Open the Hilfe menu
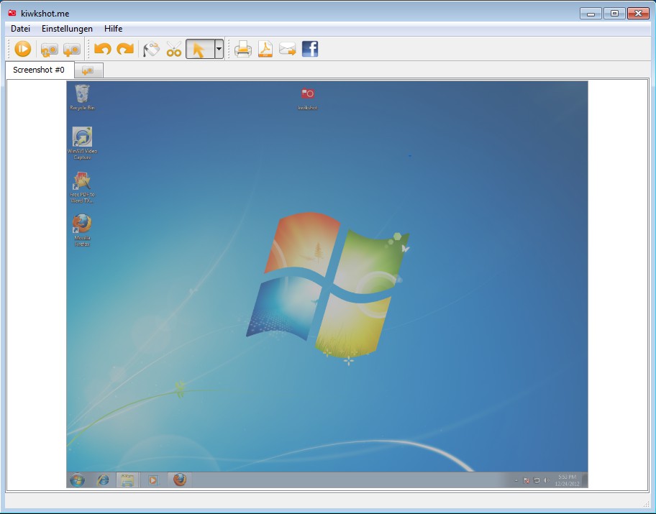The height and width of the screenshot is (514, 656). [x=114, y=29]
